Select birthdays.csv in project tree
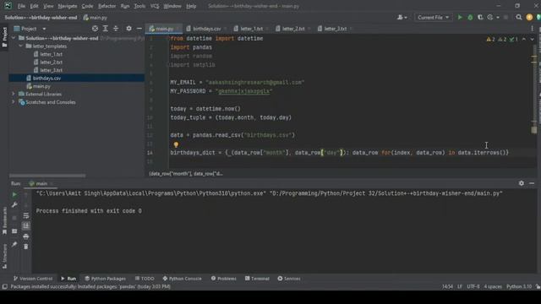541x304 pixels. (77, 79)
